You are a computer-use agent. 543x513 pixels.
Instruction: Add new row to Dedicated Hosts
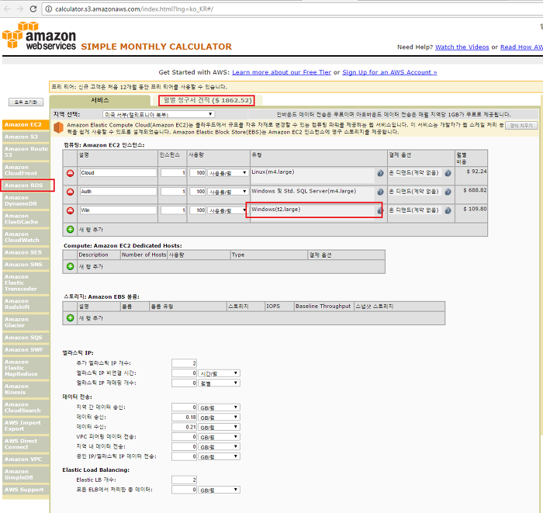tap(71, 266)
